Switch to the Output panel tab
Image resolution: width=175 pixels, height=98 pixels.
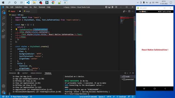tap(25, 73)
